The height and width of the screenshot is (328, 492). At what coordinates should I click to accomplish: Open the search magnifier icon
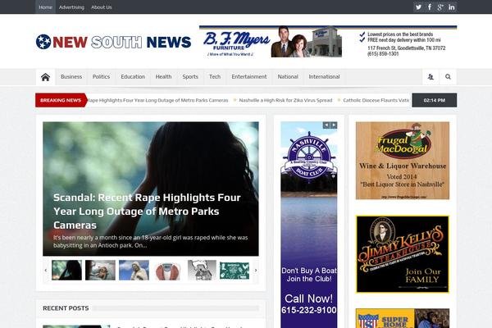(448, 77)
